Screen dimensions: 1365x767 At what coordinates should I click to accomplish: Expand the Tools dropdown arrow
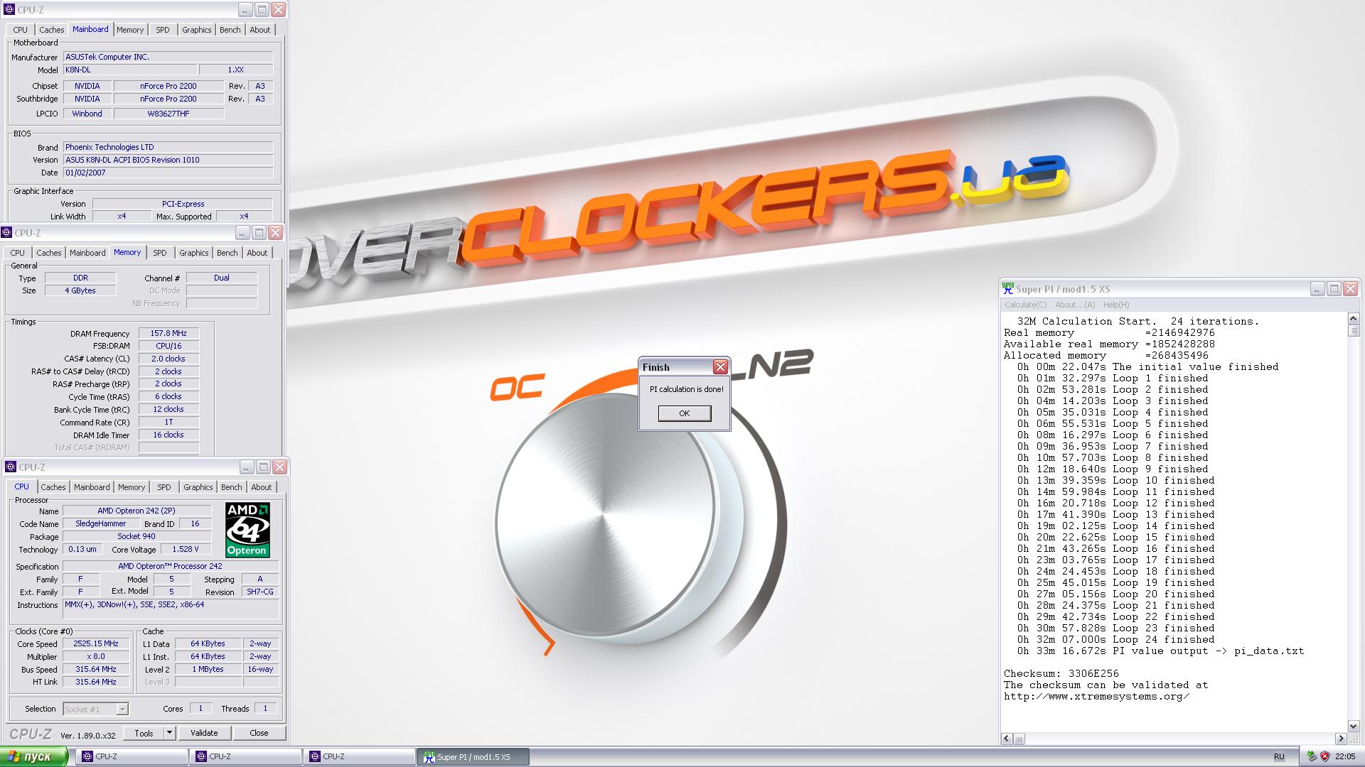[x=169, y=733]
